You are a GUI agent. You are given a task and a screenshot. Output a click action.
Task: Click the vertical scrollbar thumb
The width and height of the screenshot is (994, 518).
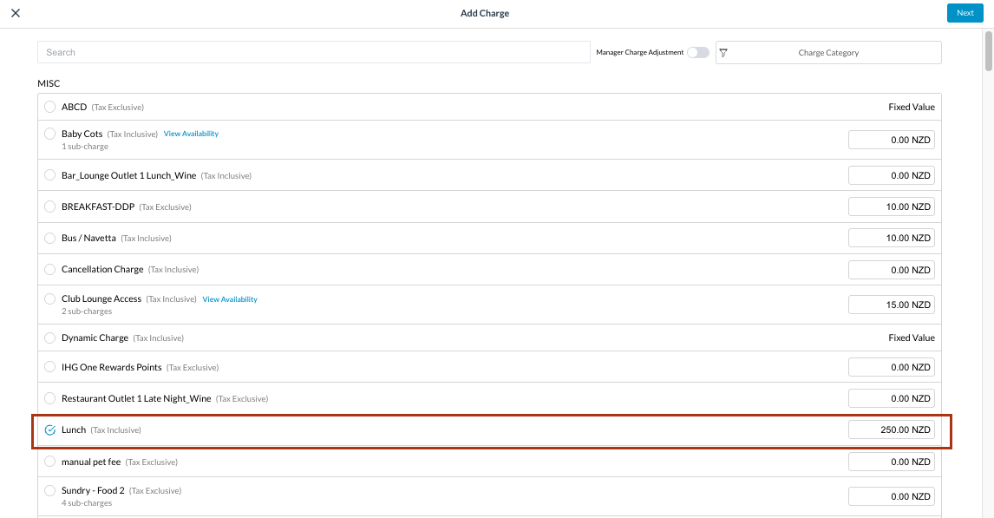(988, 50)
